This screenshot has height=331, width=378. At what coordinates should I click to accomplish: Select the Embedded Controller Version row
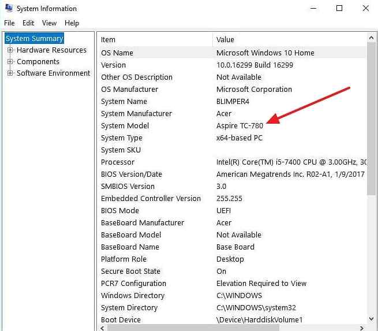233,199
